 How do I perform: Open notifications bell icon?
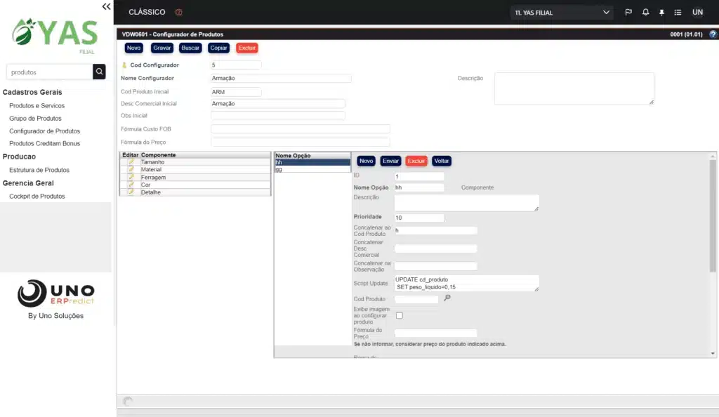point(645,13)
